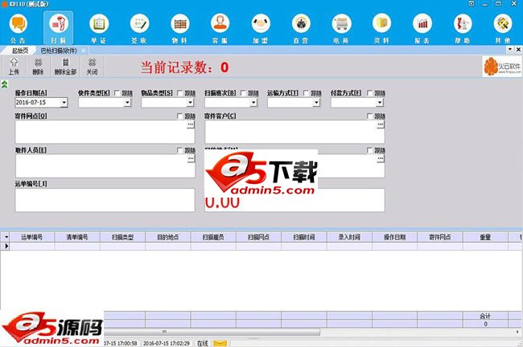Click the browse button in destination field

381,159
